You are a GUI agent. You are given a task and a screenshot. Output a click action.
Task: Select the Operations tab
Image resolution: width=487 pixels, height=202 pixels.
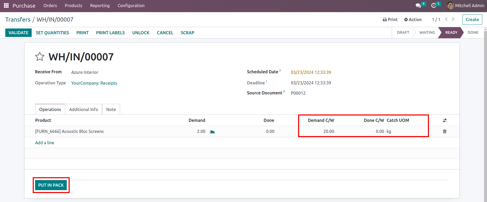tap(50, 109)
